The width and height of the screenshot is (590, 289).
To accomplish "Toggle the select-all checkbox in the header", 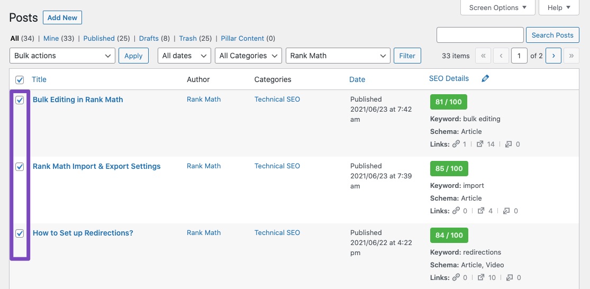I will pos(20,80).
